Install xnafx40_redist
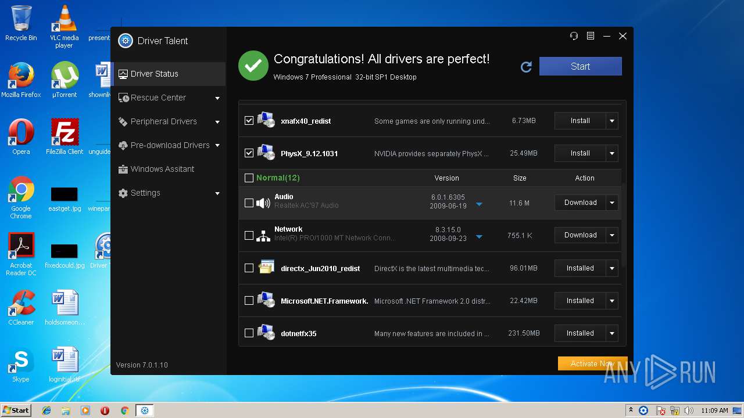The image size is (744, 418). (x=580, y=121)
